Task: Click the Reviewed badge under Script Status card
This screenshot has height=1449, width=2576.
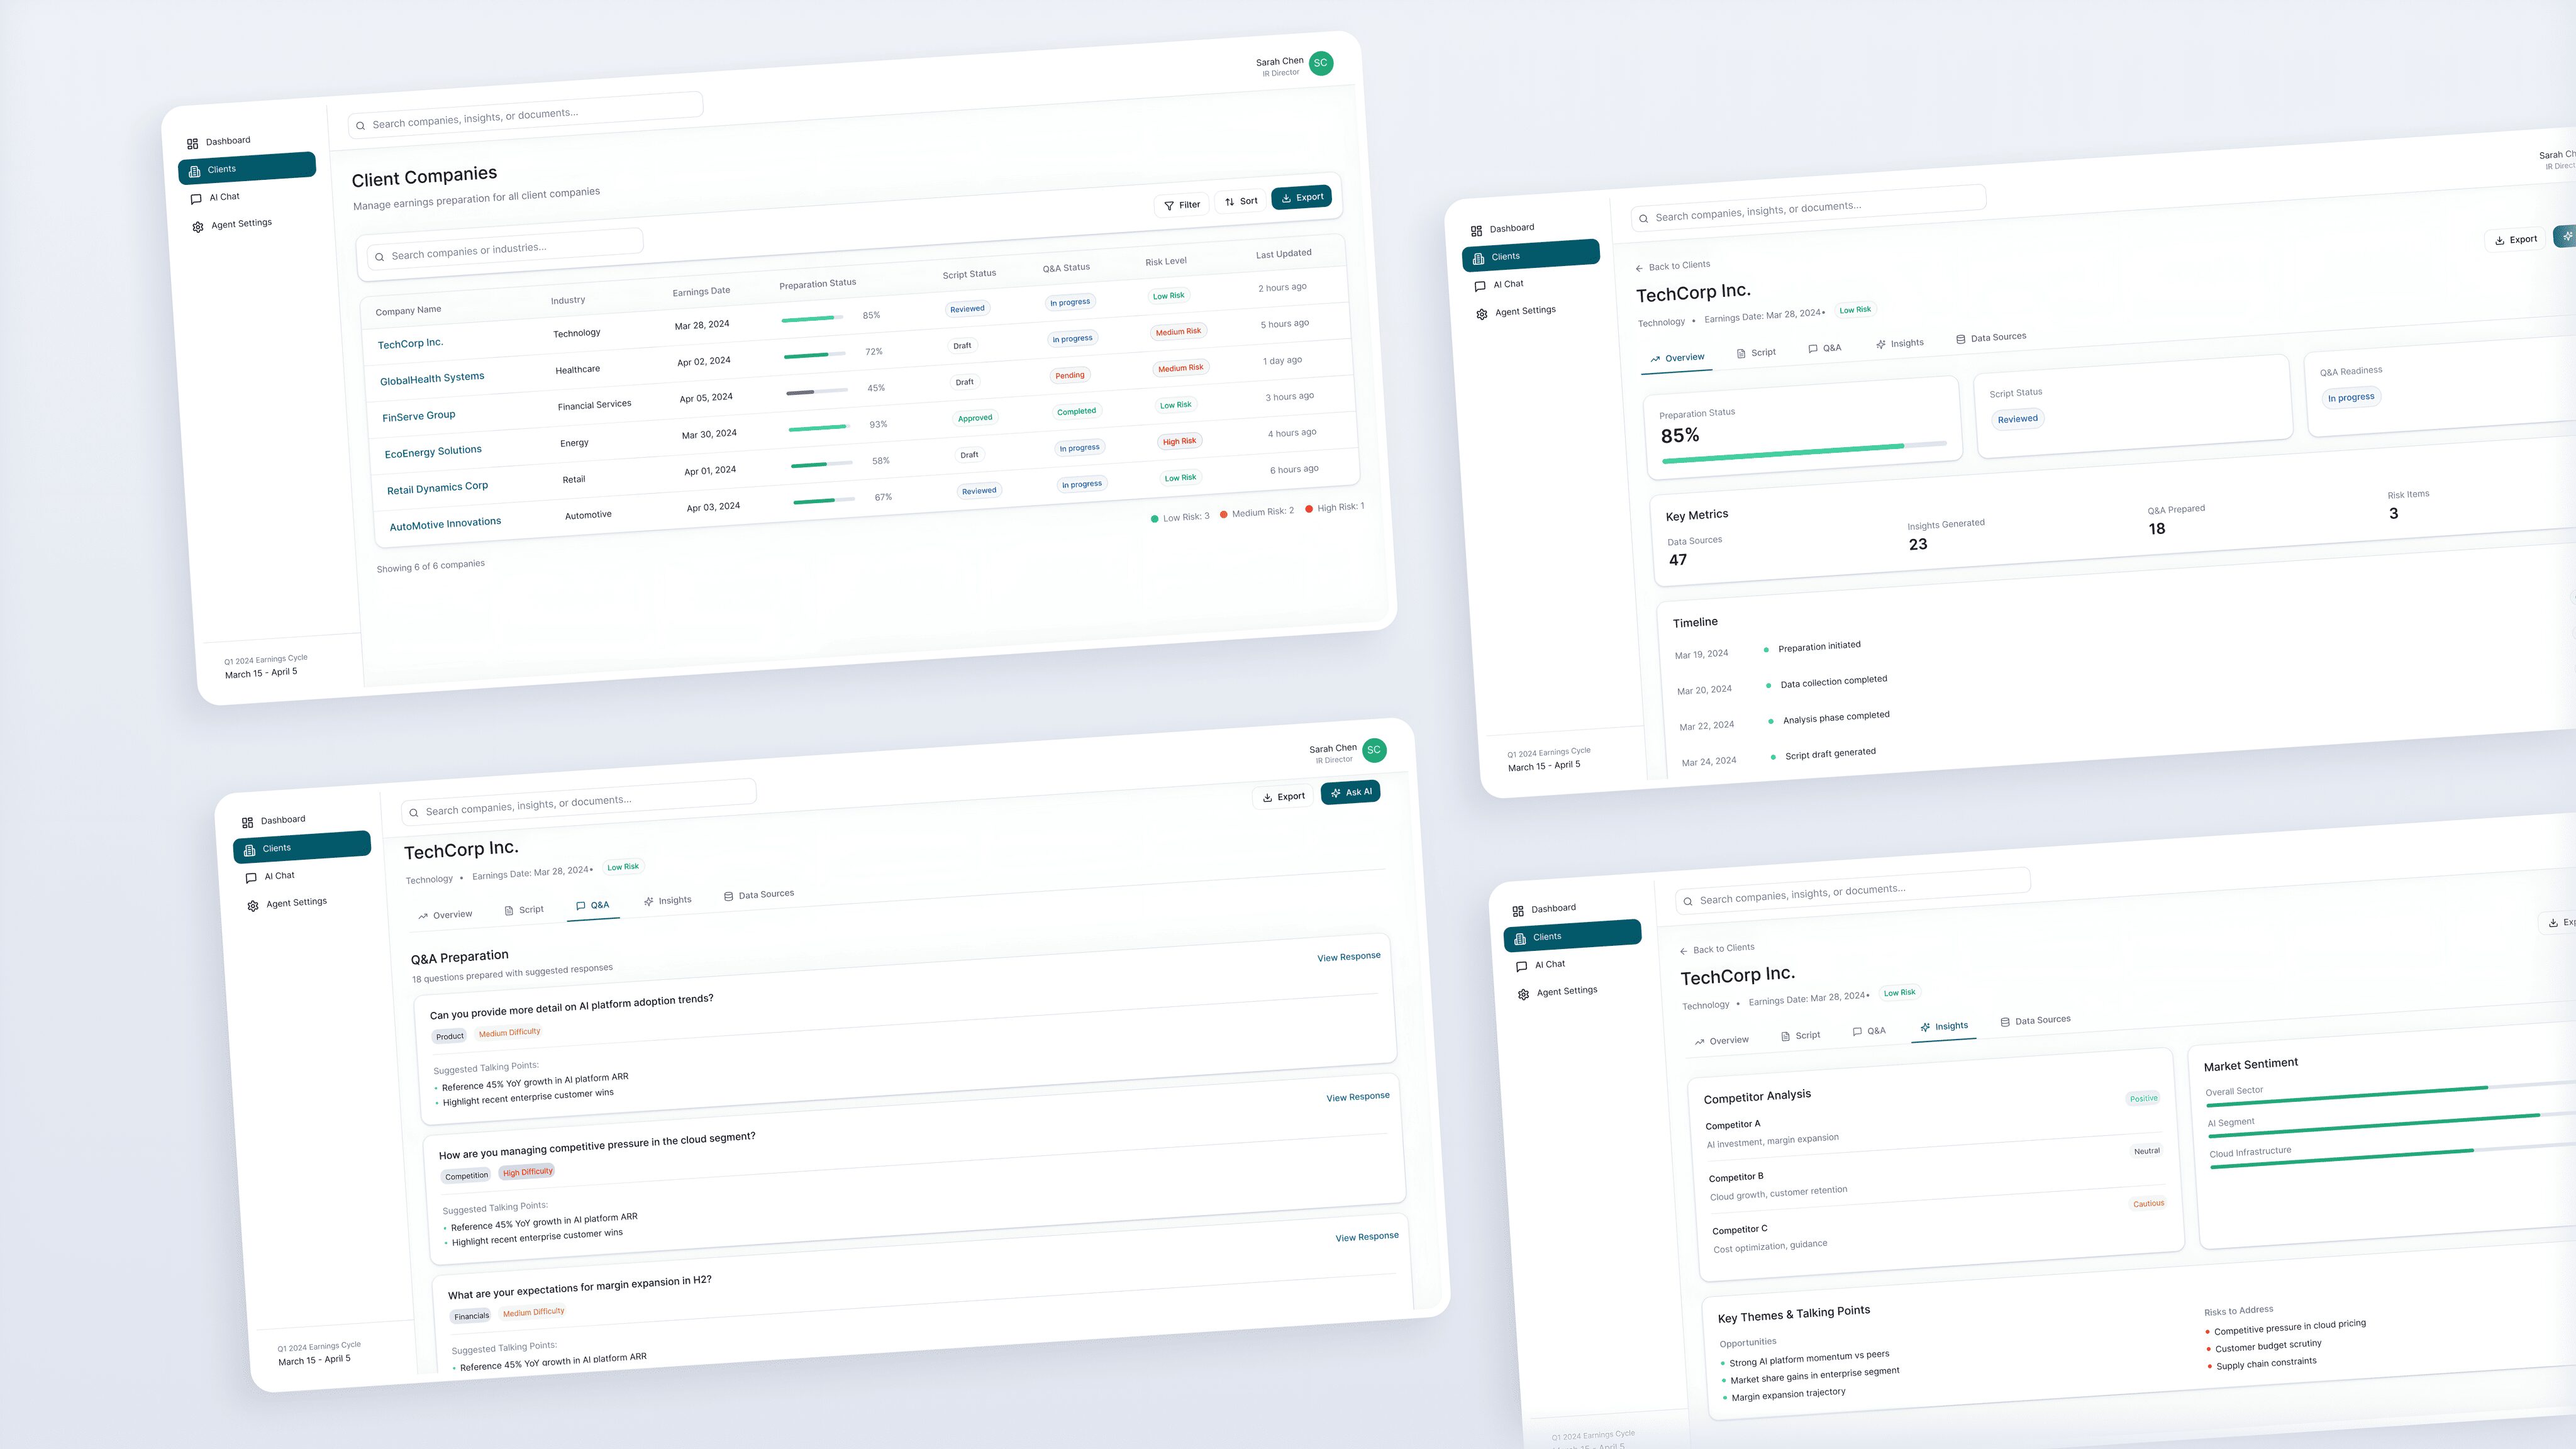Action: 2017,419
